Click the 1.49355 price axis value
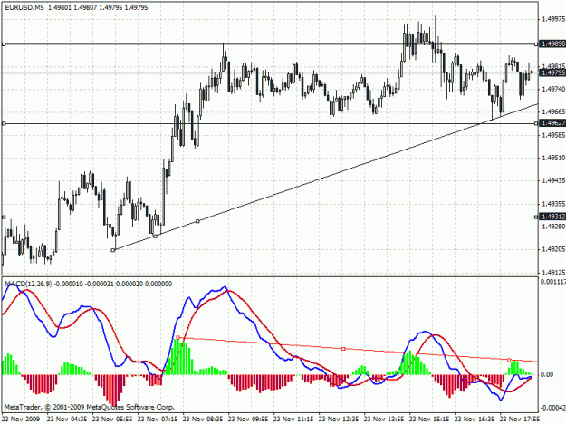The image size is (566, 425). (x=553, y=204)
